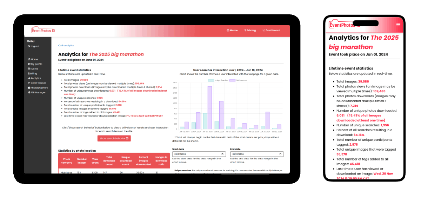Toggle the Net Searches legend swatch
This screenshot has height=198, width=421.
[x=232, y=80]
